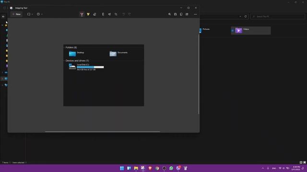Select the eraser tool
Viewport: 307px width, 172px height.
click(95, 14)
